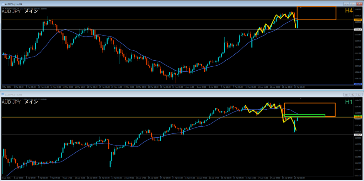This screenshot has width=364, height=181.
Task: Click the H1 chart window title icon
Action: [3, 95]
